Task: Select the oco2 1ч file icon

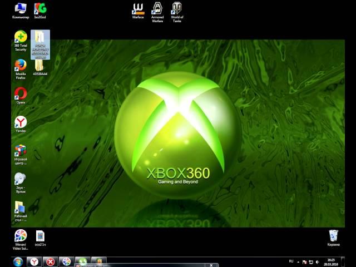Action: [40, 239]
